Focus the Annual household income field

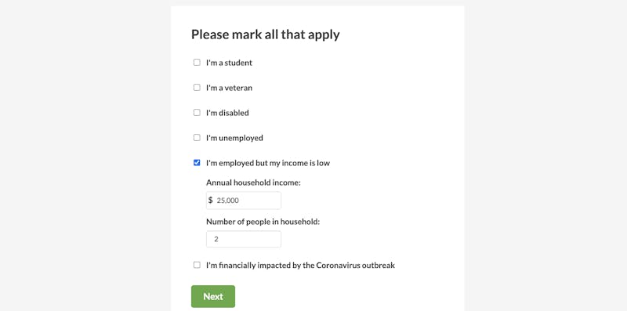coord(244,201)
